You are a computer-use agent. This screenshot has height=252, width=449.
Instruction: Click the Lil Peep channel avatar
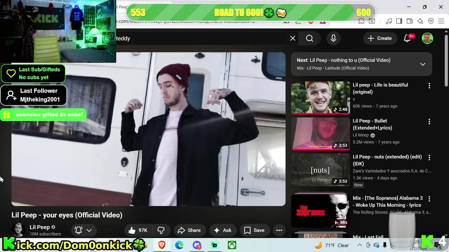pos(18,230)
